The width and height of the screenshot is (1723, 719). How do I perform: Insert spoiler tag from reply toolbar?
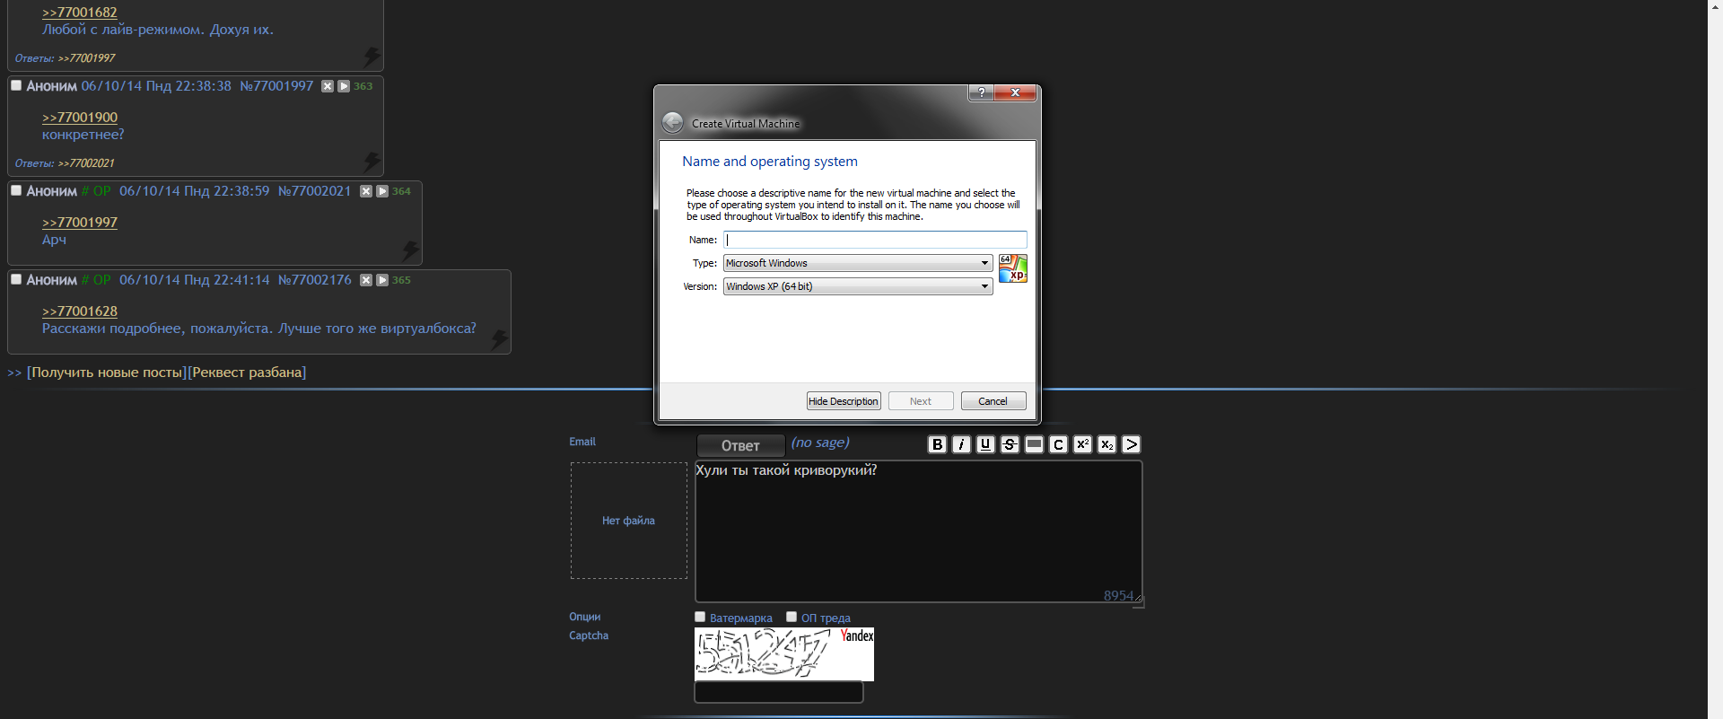click(1034, 444)
